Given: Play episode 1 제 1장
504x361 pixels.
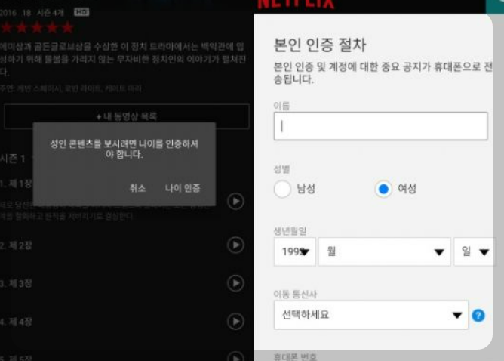Looking at the screenshot, I should [x=235, y=202].
